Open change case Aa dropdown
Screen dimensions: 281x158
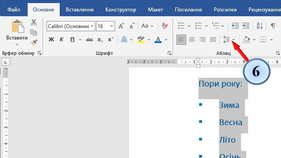pyautogui.click(x=152, y=26)
